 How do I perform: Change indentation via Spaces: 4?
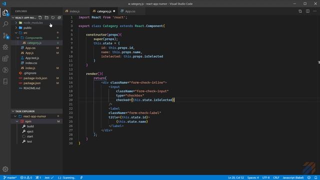(253, 178)
